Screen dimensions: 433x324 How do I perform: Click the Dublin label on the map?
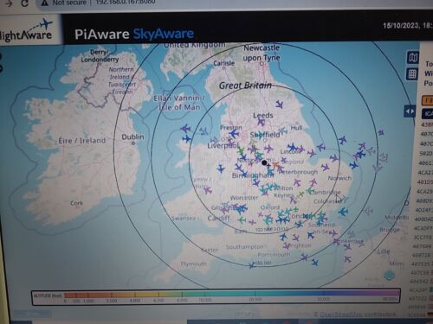pos(132,137)
